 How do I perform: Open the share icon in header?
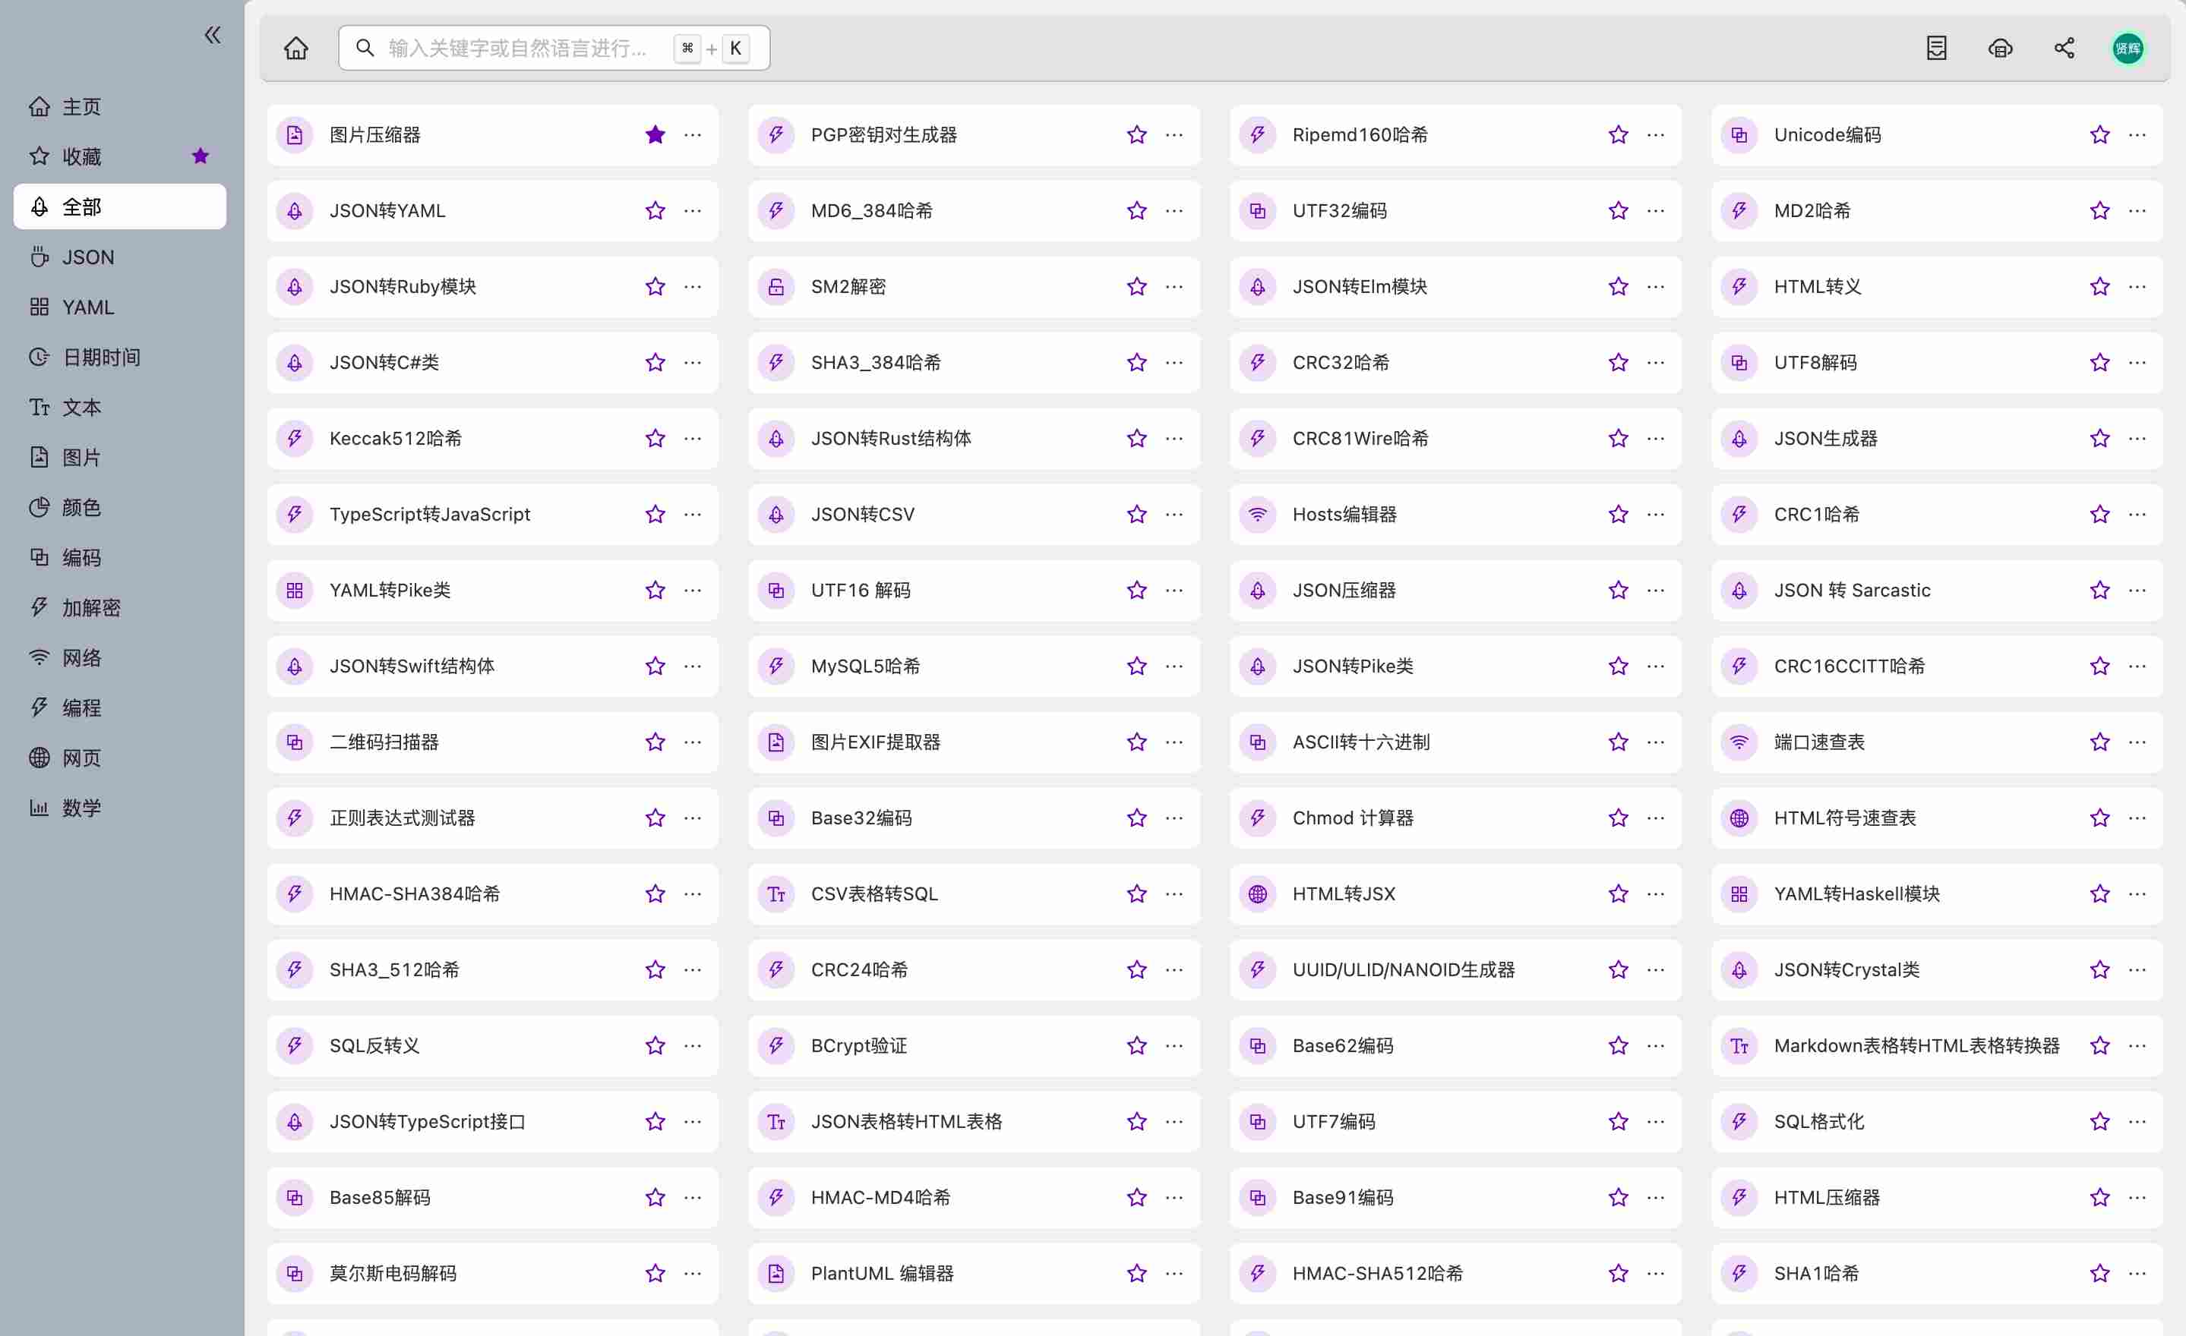coord(2064,48)
